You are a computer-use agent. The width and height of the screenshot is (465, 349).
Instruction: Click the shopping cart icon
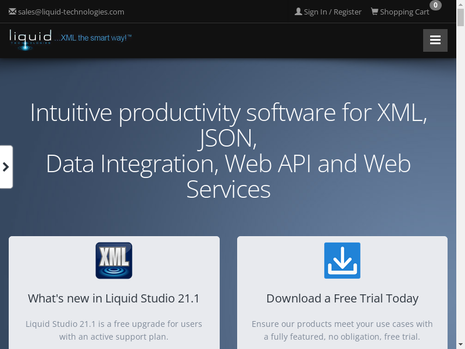pyautogui.click(x=374, y=12)
